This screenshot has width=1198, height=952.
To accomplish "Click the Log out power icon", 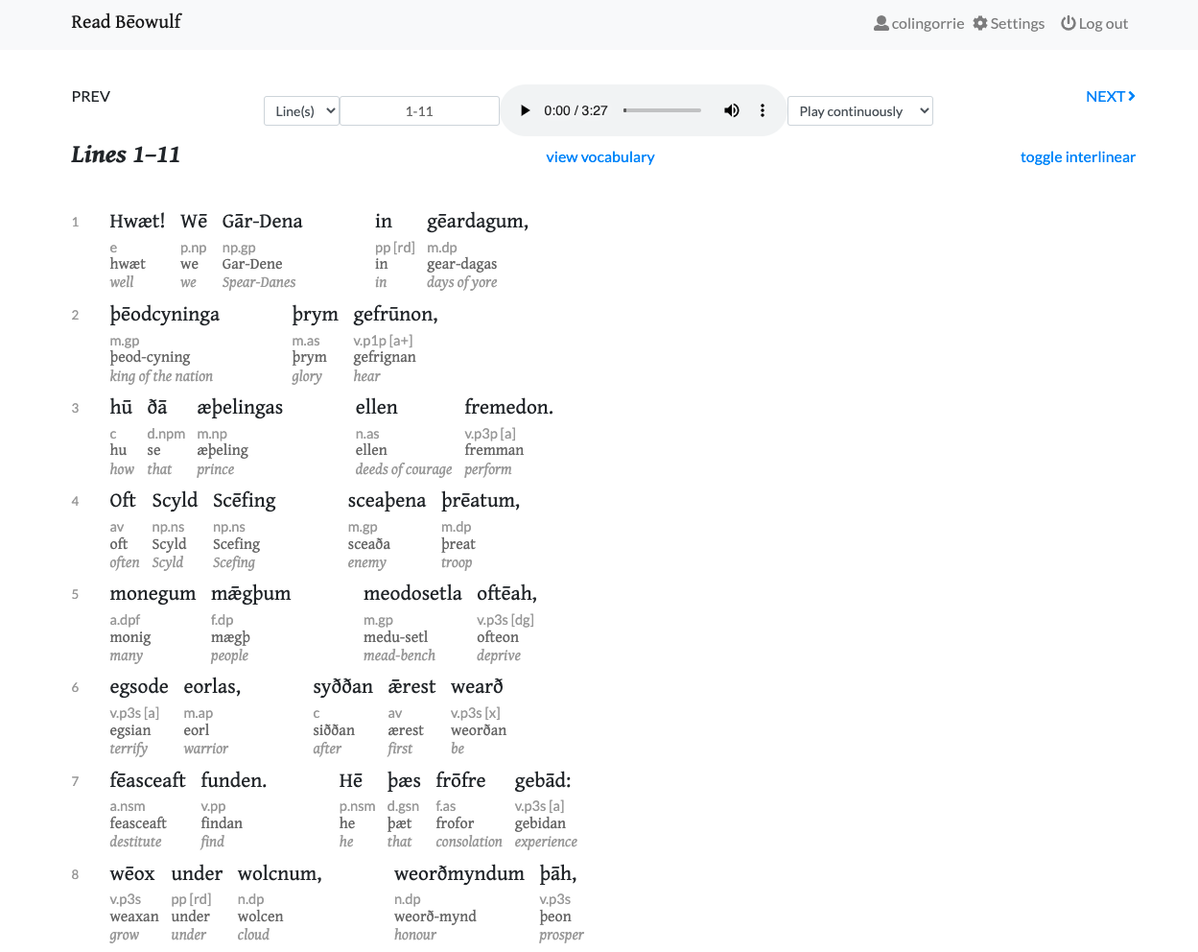I will pos(1068,23).
